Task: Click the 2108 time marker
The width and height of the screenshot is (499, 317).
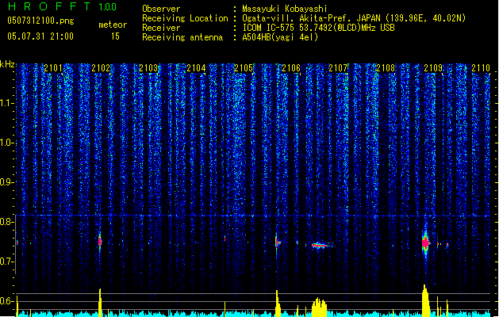Action: (386, 68)
